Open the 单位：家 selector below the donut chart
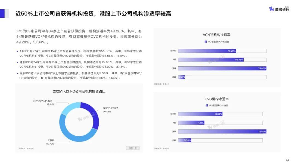 pos(133,148)
